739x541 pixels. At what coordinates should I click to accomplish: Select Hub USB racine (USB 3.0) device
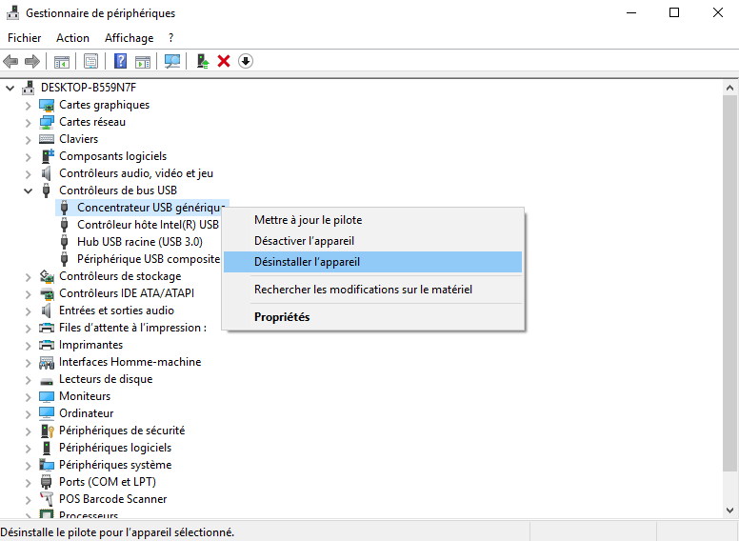point(139,242)
